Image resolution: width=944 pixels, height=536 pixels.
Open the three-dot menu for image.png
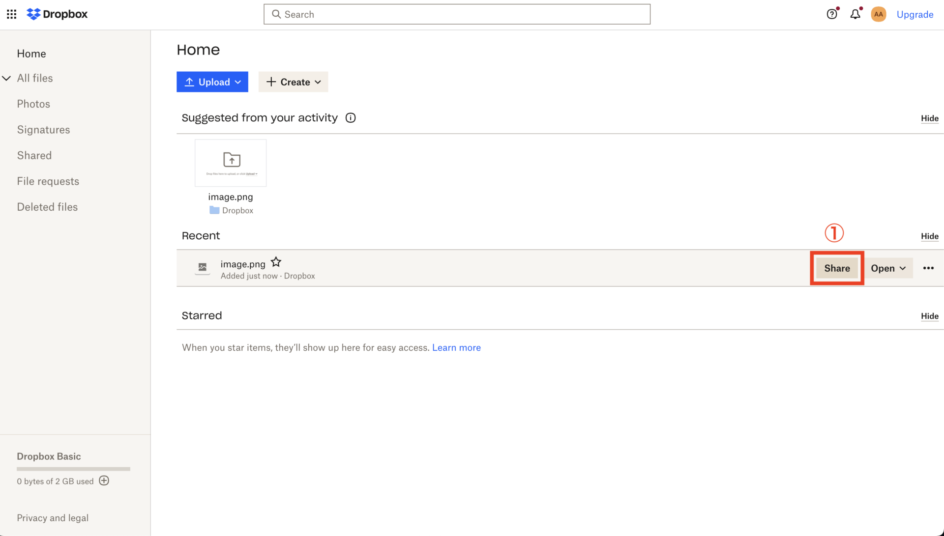pos(929,268)
